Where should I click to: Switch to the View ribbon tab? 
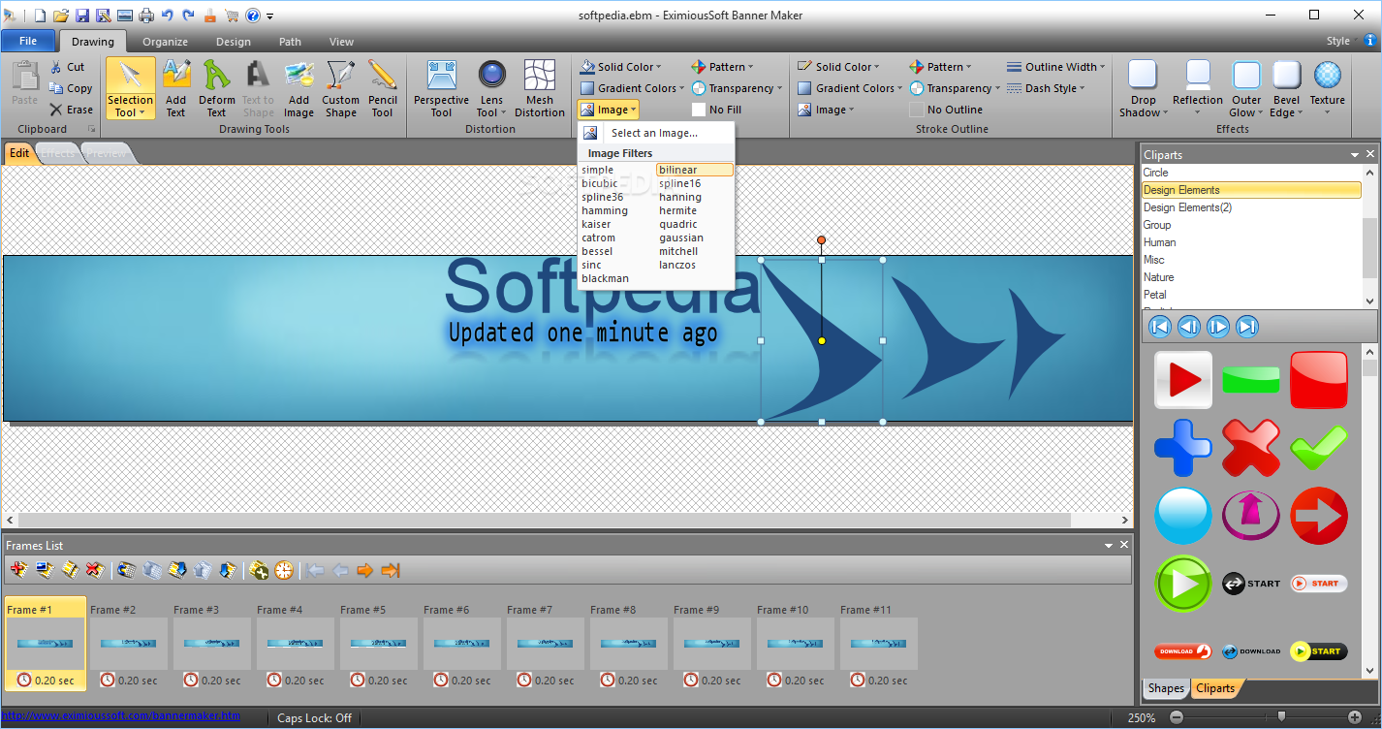click(x=341, y=42)
